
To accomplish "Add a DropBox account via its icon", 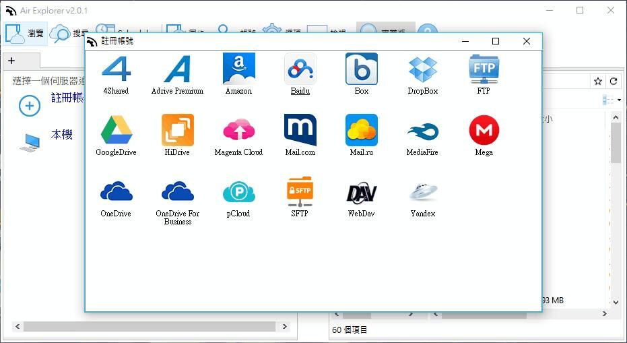I will tap(422, 69).
